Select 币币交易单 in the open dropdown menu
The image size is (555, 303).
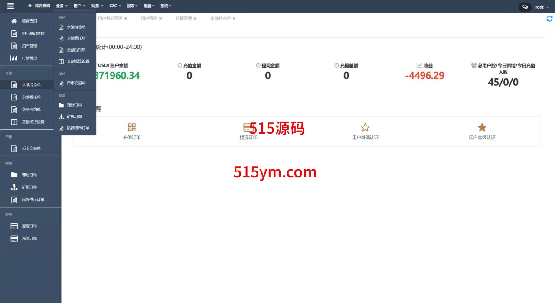click(x=76, y=83)
